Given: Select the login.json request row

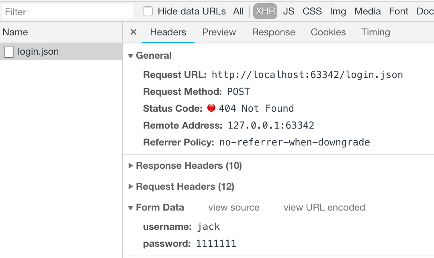Looking at the screenshot, I should pyautogui.click(x=60, y=52).
